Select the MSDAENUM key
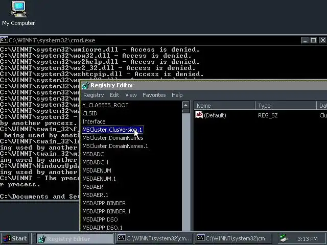 pyautogui.click(x=97, y=170)
